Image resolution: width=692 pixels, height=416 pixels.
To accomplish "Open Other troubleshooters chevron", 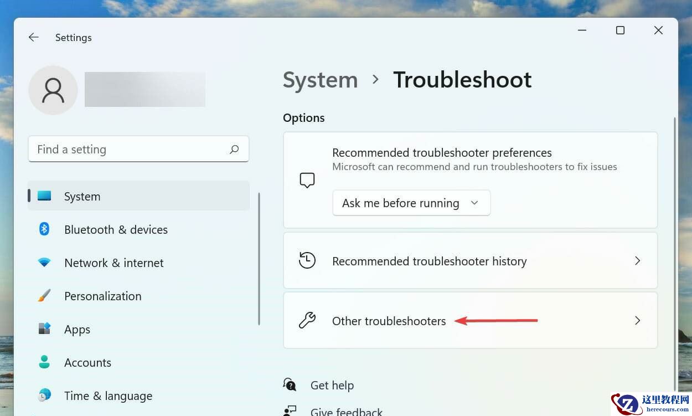I will click(637, 320).
